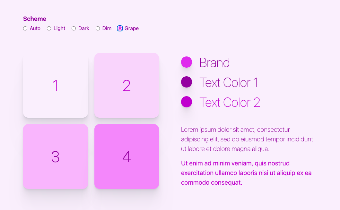The height and width of the screenshot is (210, 340).
Task: Enable the Dim scheme radio
Action: pos(98,29)
